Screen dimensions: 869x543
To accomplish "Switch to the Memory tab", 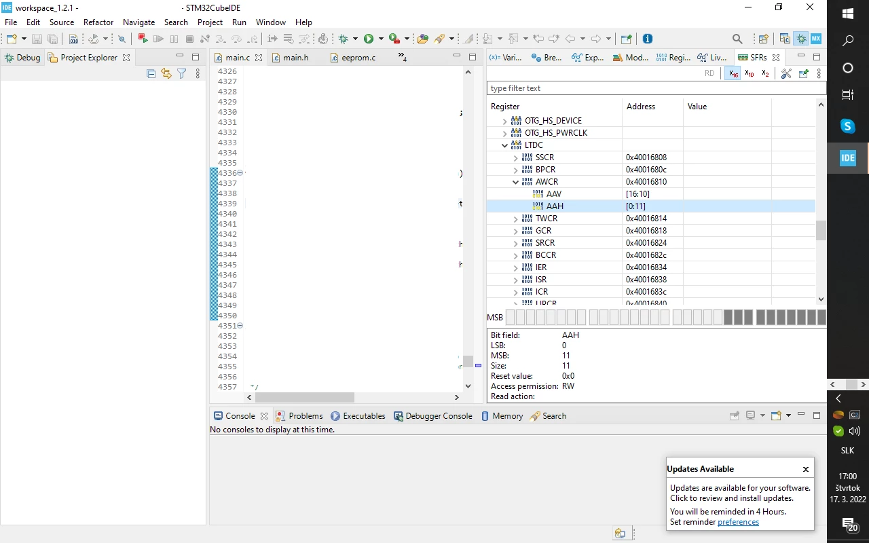I will (x=502, y=416).
